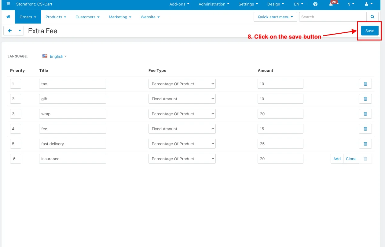Image resolution: width=385 pixels, height=247 pixels.
Task: Open the Quick start menu dropdown
Action: [275, 17]
